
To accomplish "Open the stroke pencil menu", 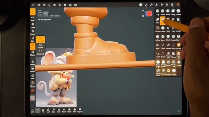I will coord(146,5).
